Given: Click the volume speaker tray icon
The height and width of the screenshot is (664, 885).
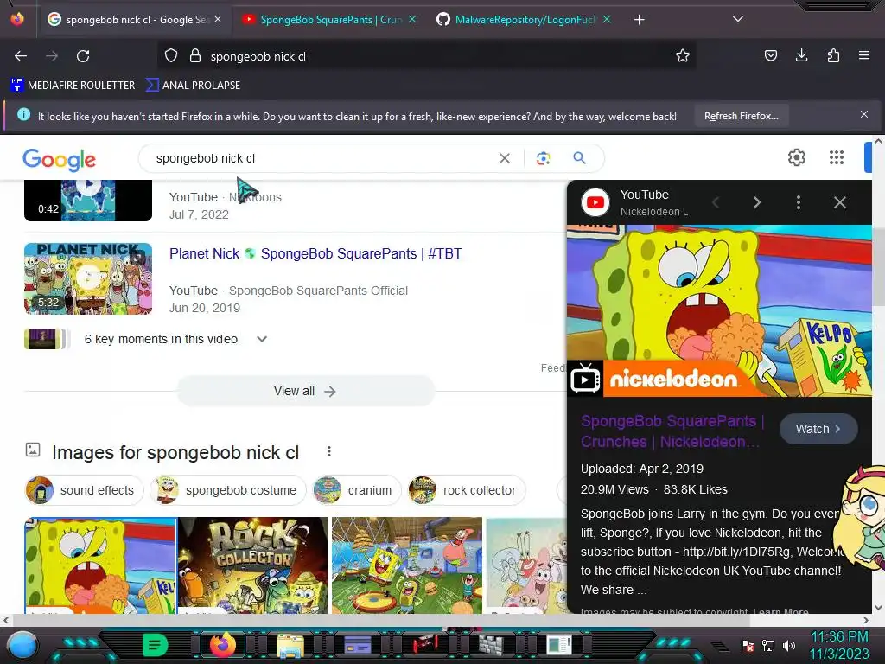Looking at the screenshot, I should [x=789, y=645].
